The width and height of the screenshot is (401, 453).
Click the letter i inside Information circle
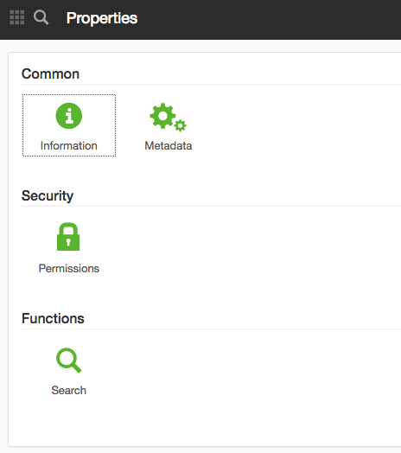[69, 116]
